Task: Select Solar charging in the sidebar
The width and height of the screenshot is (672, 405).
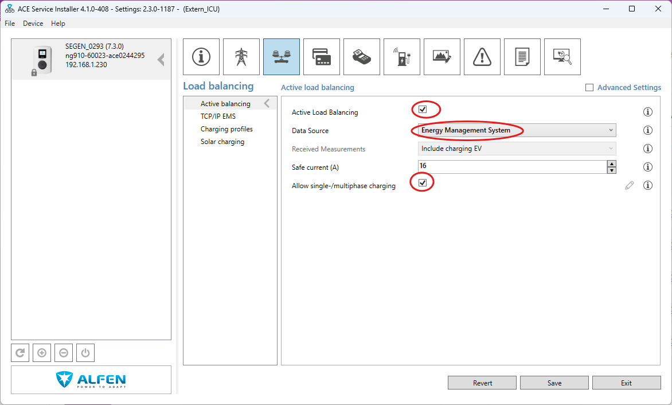Action: [x=222, y=142]
